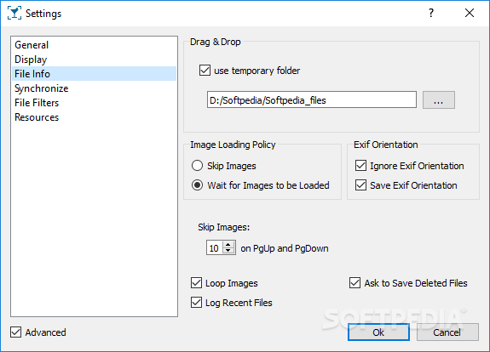Toggle the Loop Images checkbox

[x=196, y=283]
